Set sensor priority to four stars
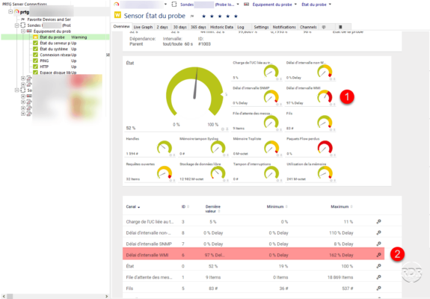Viewport: 430px width, 299px height. pos(227,16)
